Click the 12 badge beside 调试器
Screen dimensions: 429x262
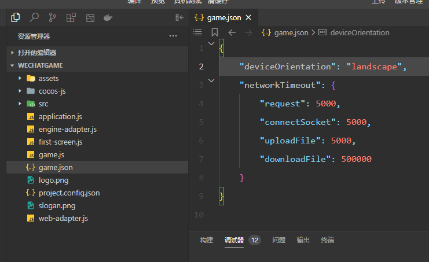[x=255, y=240]
